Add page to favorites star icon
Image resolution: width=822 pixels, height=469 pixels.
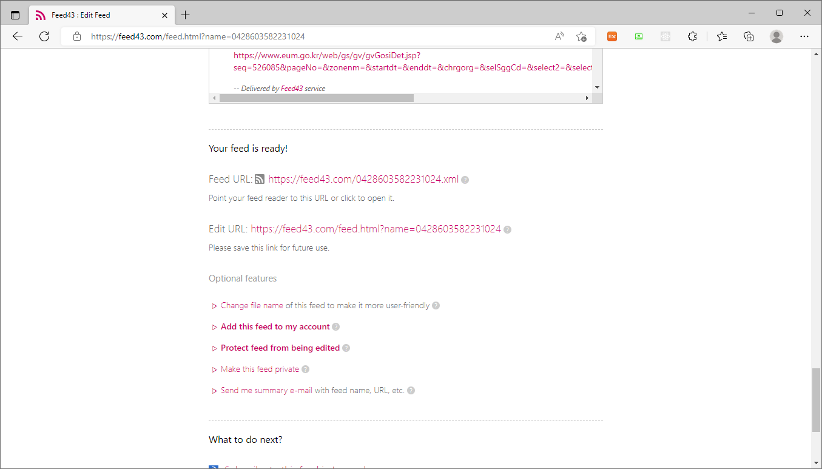pos(581,36)
